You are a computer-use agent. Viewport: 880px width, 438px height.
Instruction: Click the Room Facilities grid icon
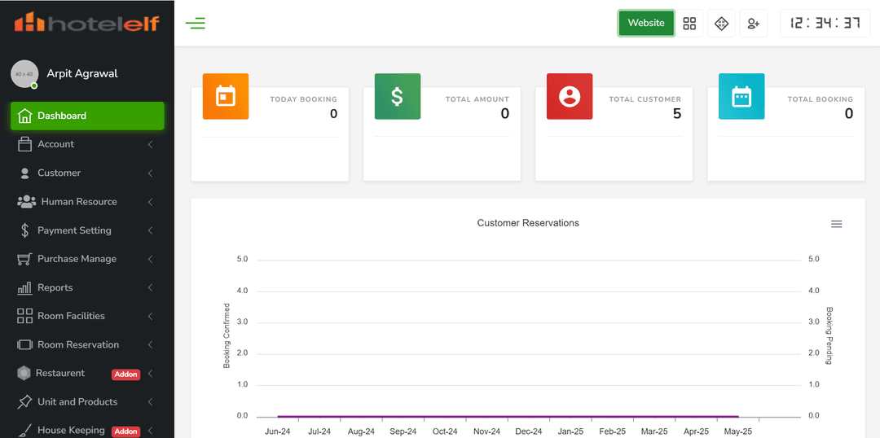24,316
